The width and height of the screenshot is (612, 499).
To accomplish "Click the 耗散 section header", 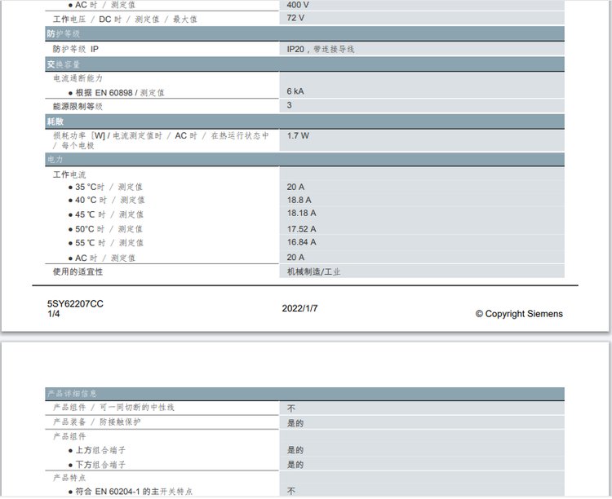I will [54, 121].
